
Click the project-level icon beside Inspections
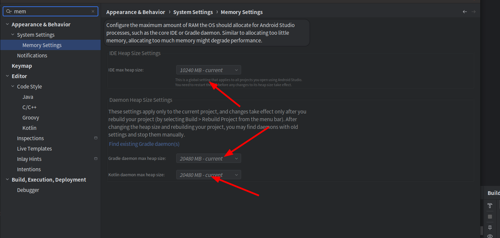pyautogui.click(x=96, y=138)
